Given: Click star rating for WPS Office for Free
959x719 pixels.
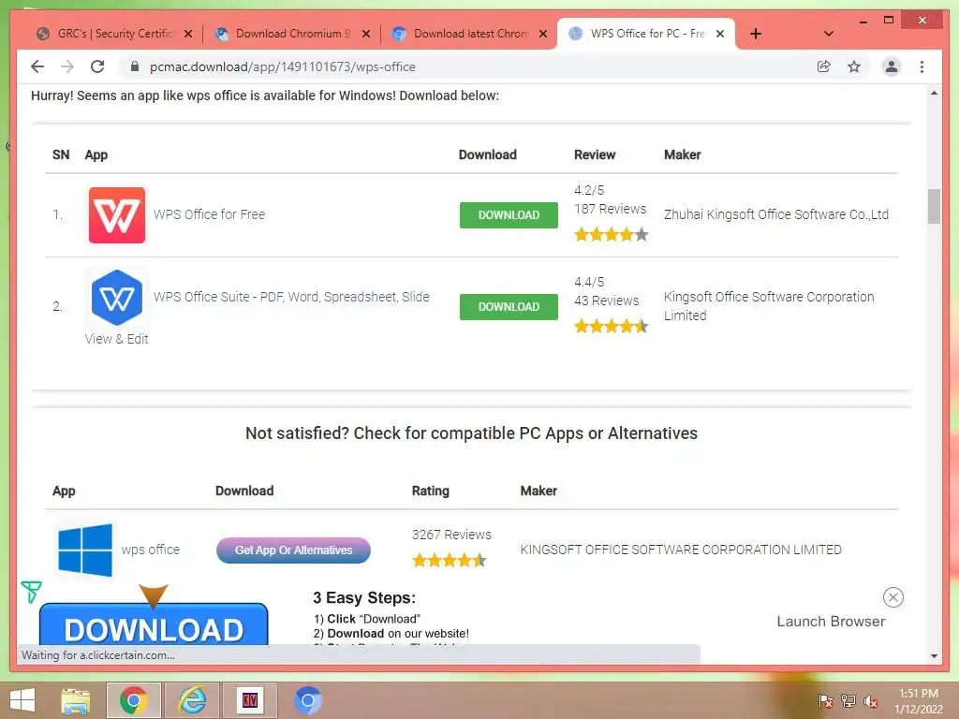Looking at the screenshot, I should point(611,234).
